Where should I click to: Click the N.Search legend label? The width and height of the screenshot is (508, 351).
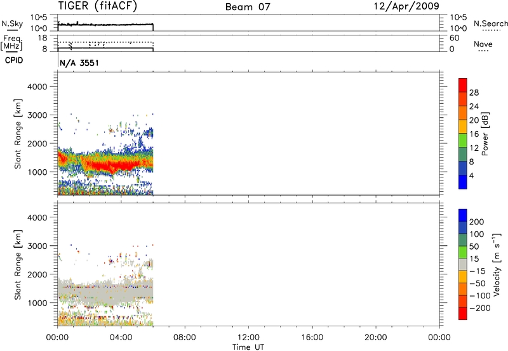tap(490, 23)
